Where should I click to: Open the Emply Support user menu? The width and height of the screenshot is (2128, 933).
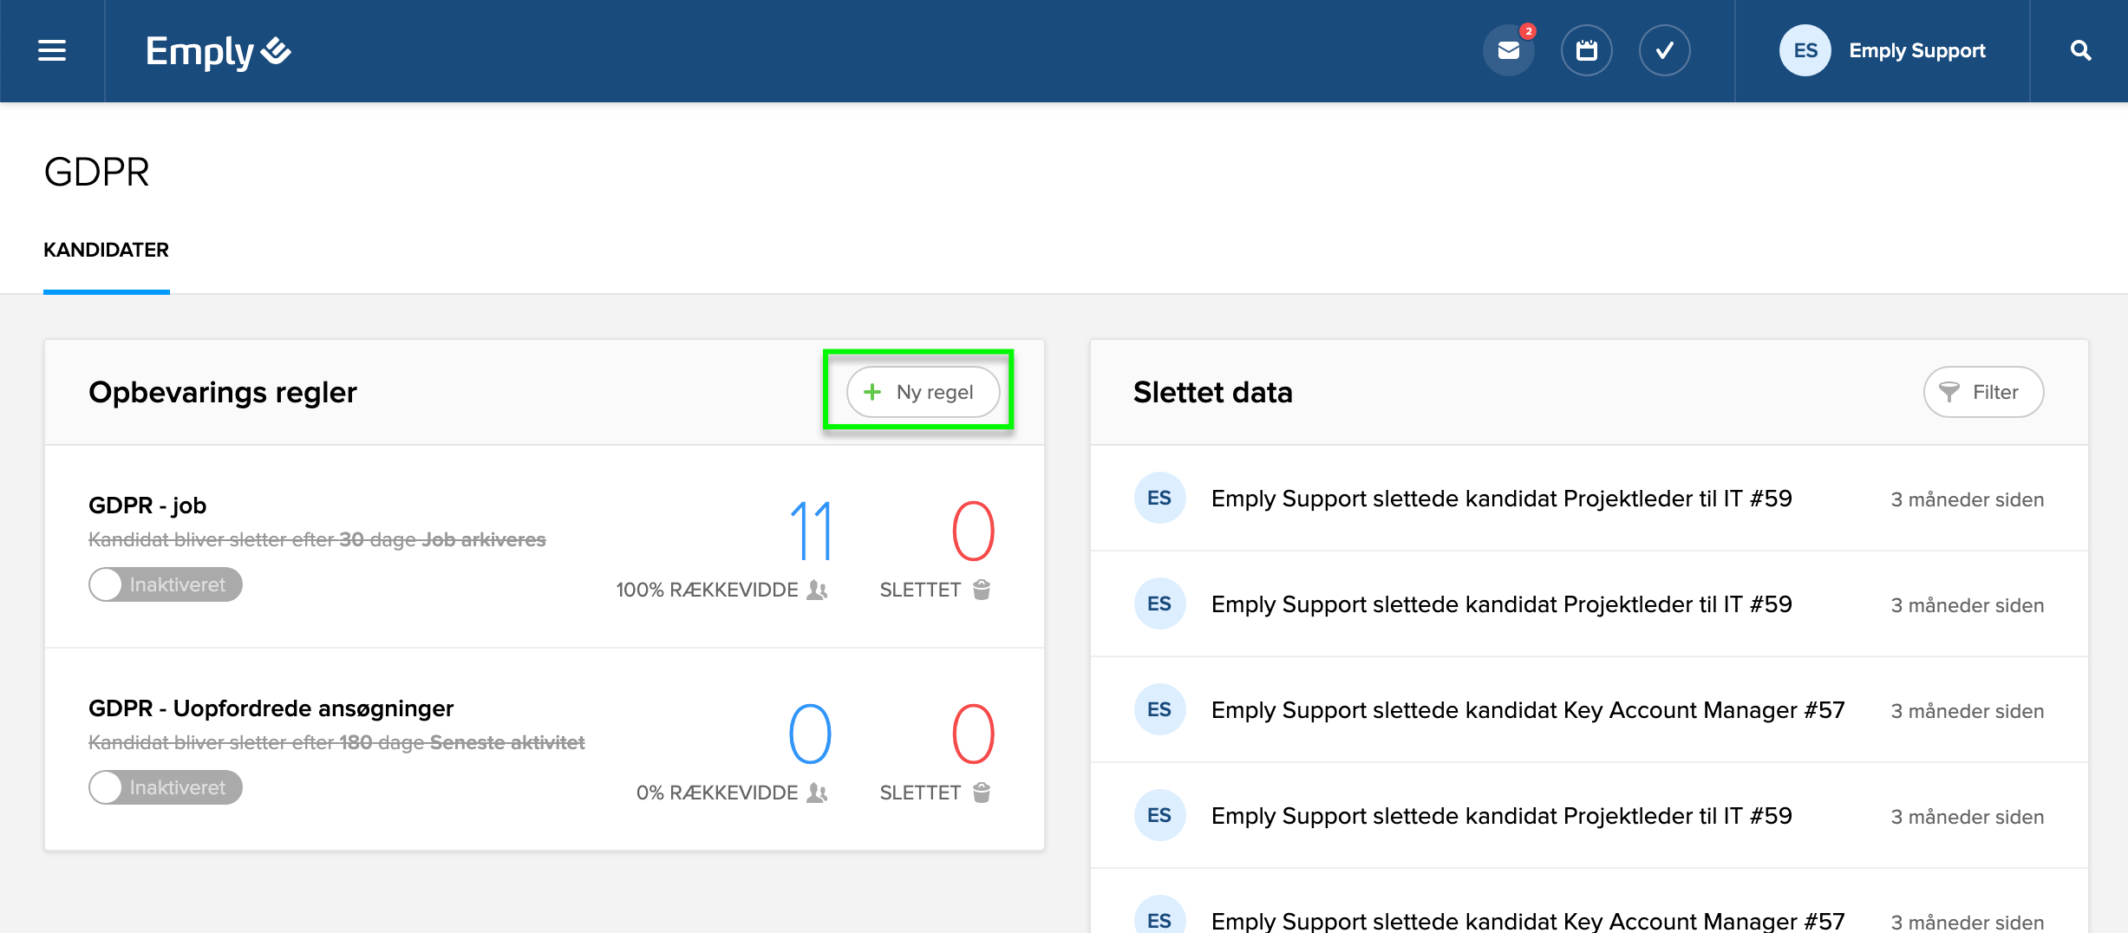[x=1916, y=51]
